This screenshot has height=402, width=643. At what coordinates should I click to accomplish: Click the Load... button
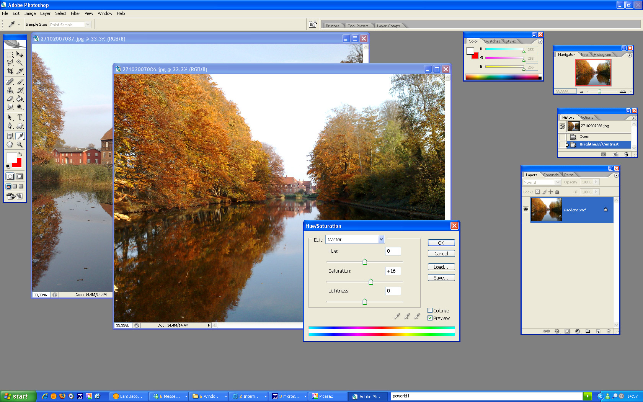(441, 267)
